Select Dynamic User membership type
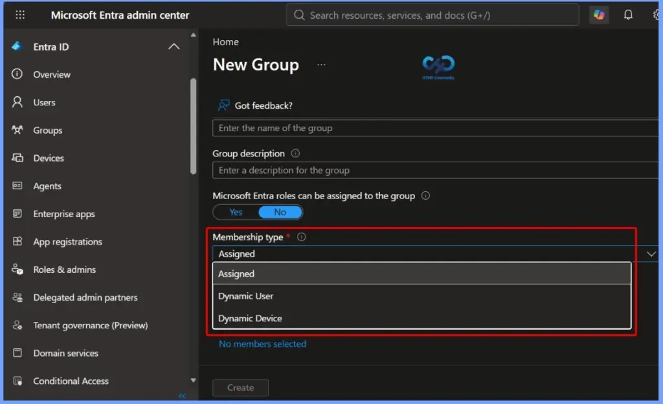 pyautogui.click(x=422, y=296)
